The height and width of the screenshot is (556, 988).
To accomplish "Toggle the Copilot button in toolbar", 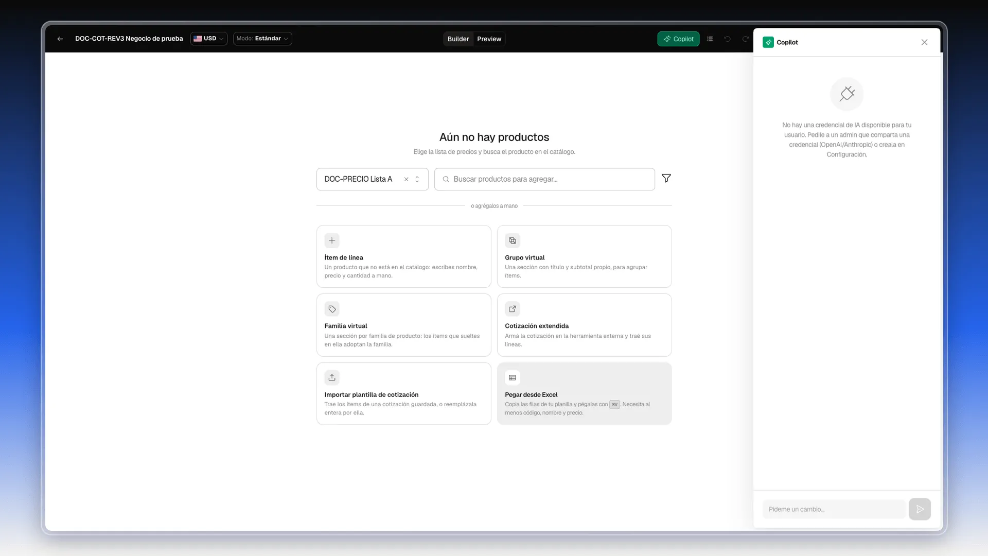I will (678, 39).
